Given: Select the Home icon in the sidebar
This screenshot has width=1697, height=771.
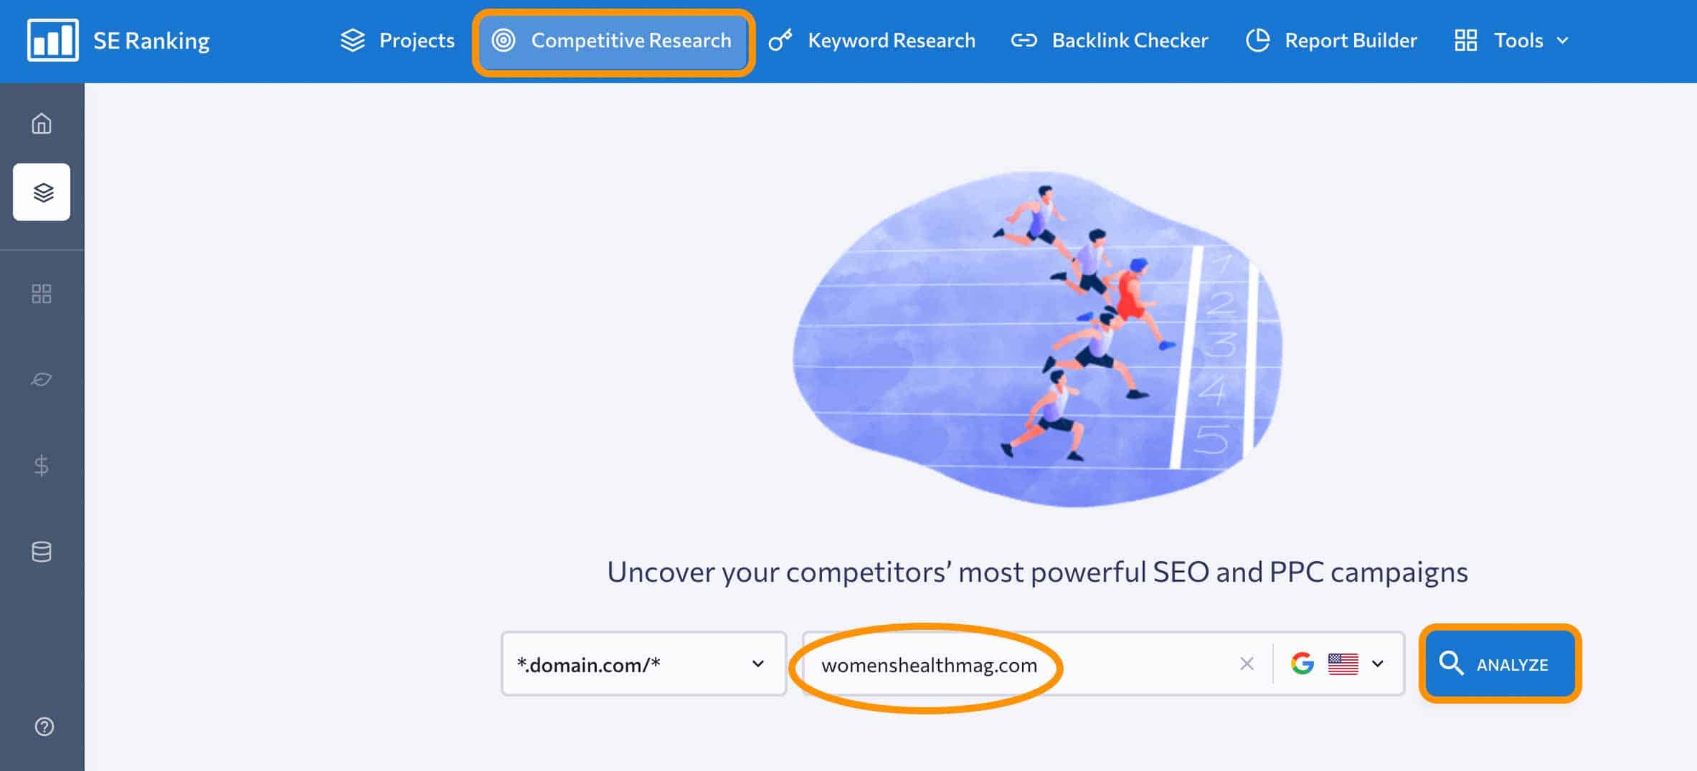Looking at the screenshot, I should 42,123.
